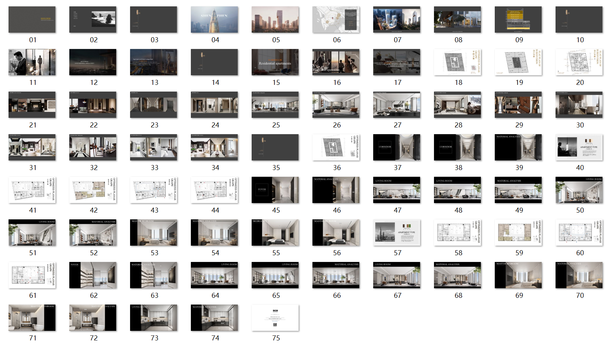Select Apartment Type slide 57
Screen dimensions: 611x350
pos(397,233)
